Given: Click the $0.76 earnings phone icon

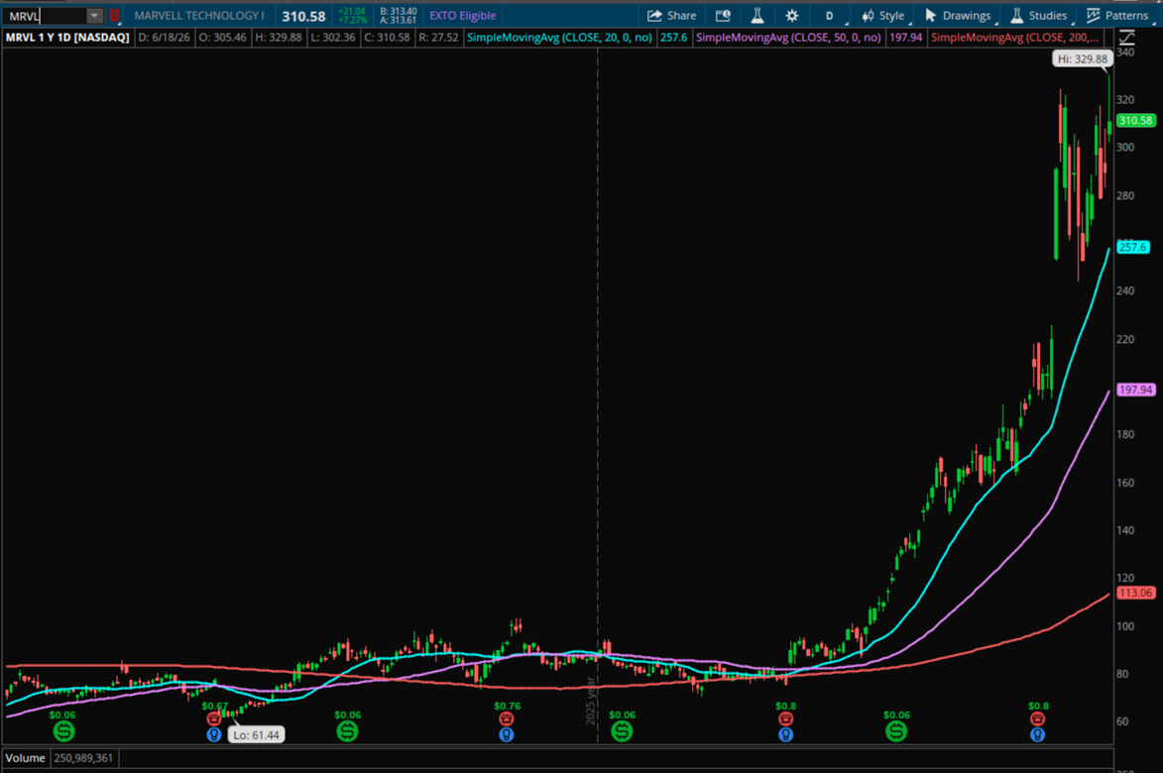Looking at the screenshot, I should click(506, 718).
